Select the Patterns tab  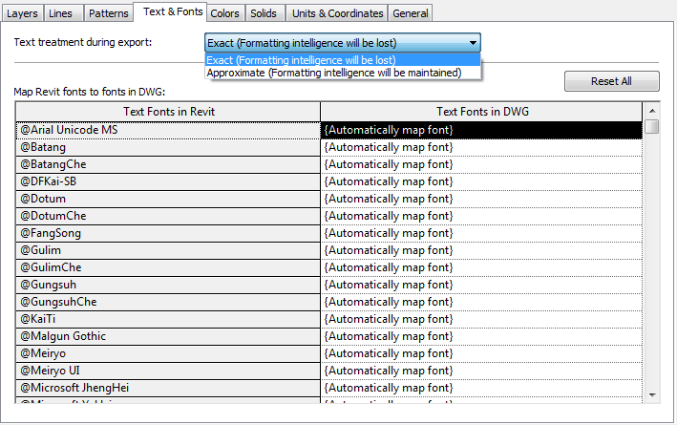(108, 13)
